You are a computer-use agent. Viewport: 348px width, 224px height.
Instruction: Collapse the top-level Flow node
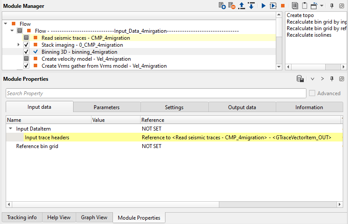(x=5, y=24)
